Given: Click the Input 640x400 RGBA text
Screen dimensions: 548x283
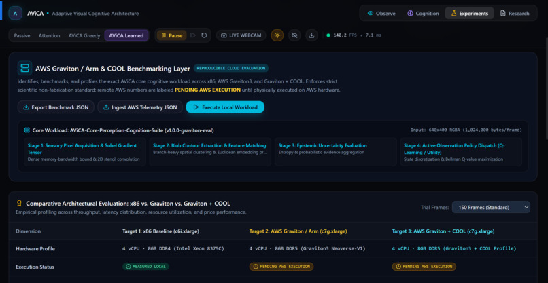Looking at the screenshot, I should (x=466, y=130).
